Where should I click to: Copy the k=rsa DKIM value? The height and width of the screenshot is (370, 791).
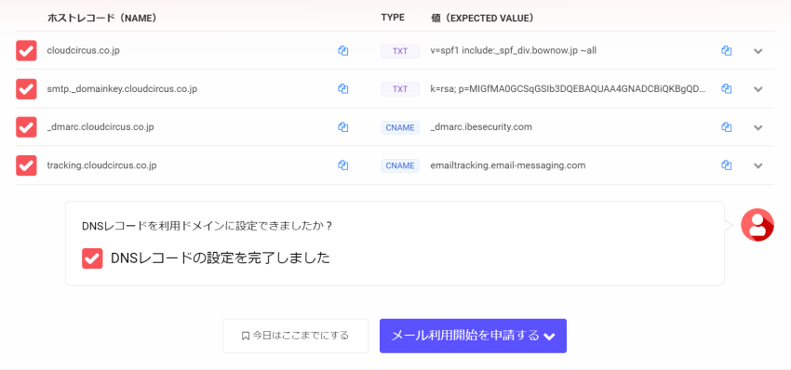click(727, 88)
